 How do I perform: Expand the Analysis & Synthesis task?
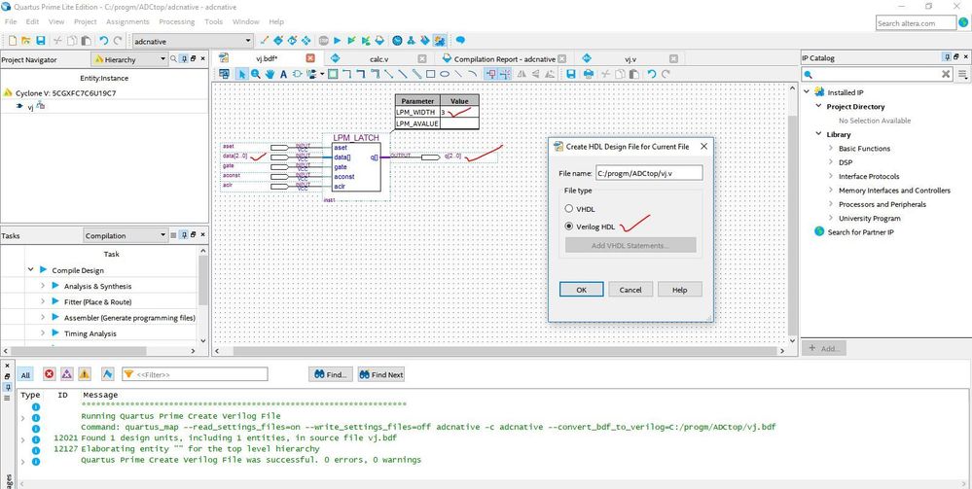click(43, 286)
